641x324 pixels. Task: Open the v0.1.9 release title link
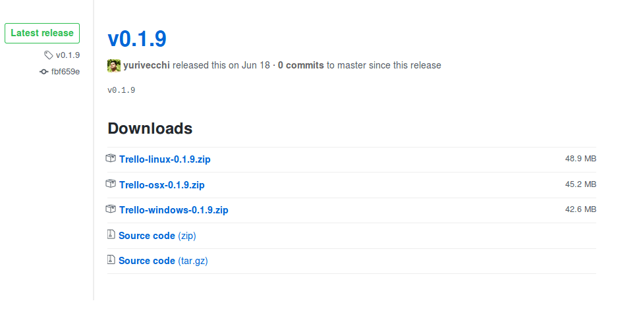click(x=137, y=39)
